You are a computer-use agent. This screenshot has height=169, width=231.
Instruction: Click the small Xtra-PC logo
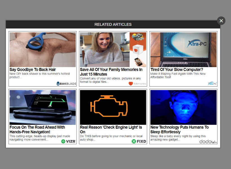[212, 84]
